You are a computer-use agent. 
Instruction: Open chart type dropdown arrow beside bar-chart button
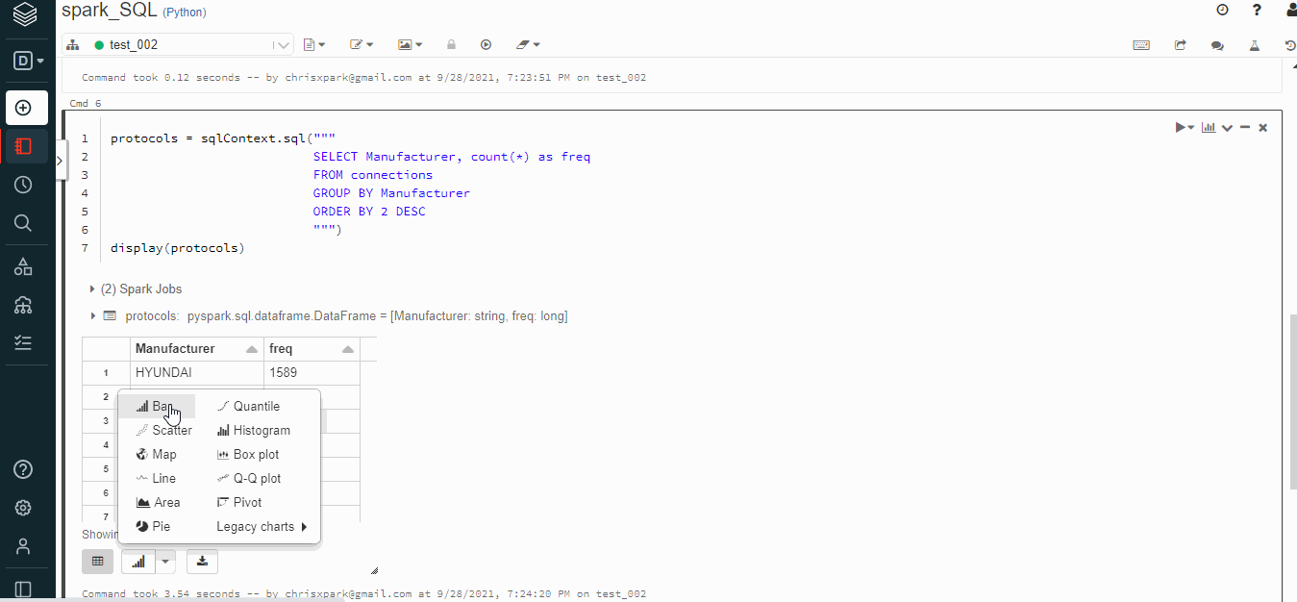coord(166,561)
